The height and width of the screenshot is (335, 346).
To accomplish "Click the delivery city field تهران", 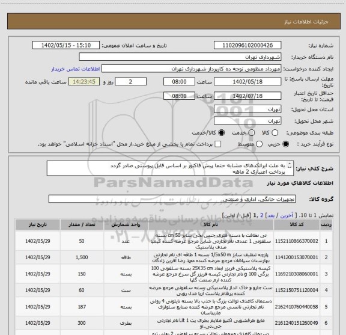I will click(247, 121).
